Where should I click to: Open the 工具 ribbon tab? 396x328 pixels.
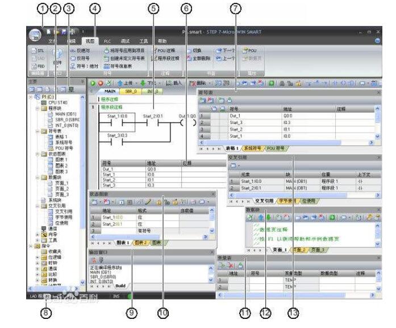pyautogui.click(x=143, y=41)
